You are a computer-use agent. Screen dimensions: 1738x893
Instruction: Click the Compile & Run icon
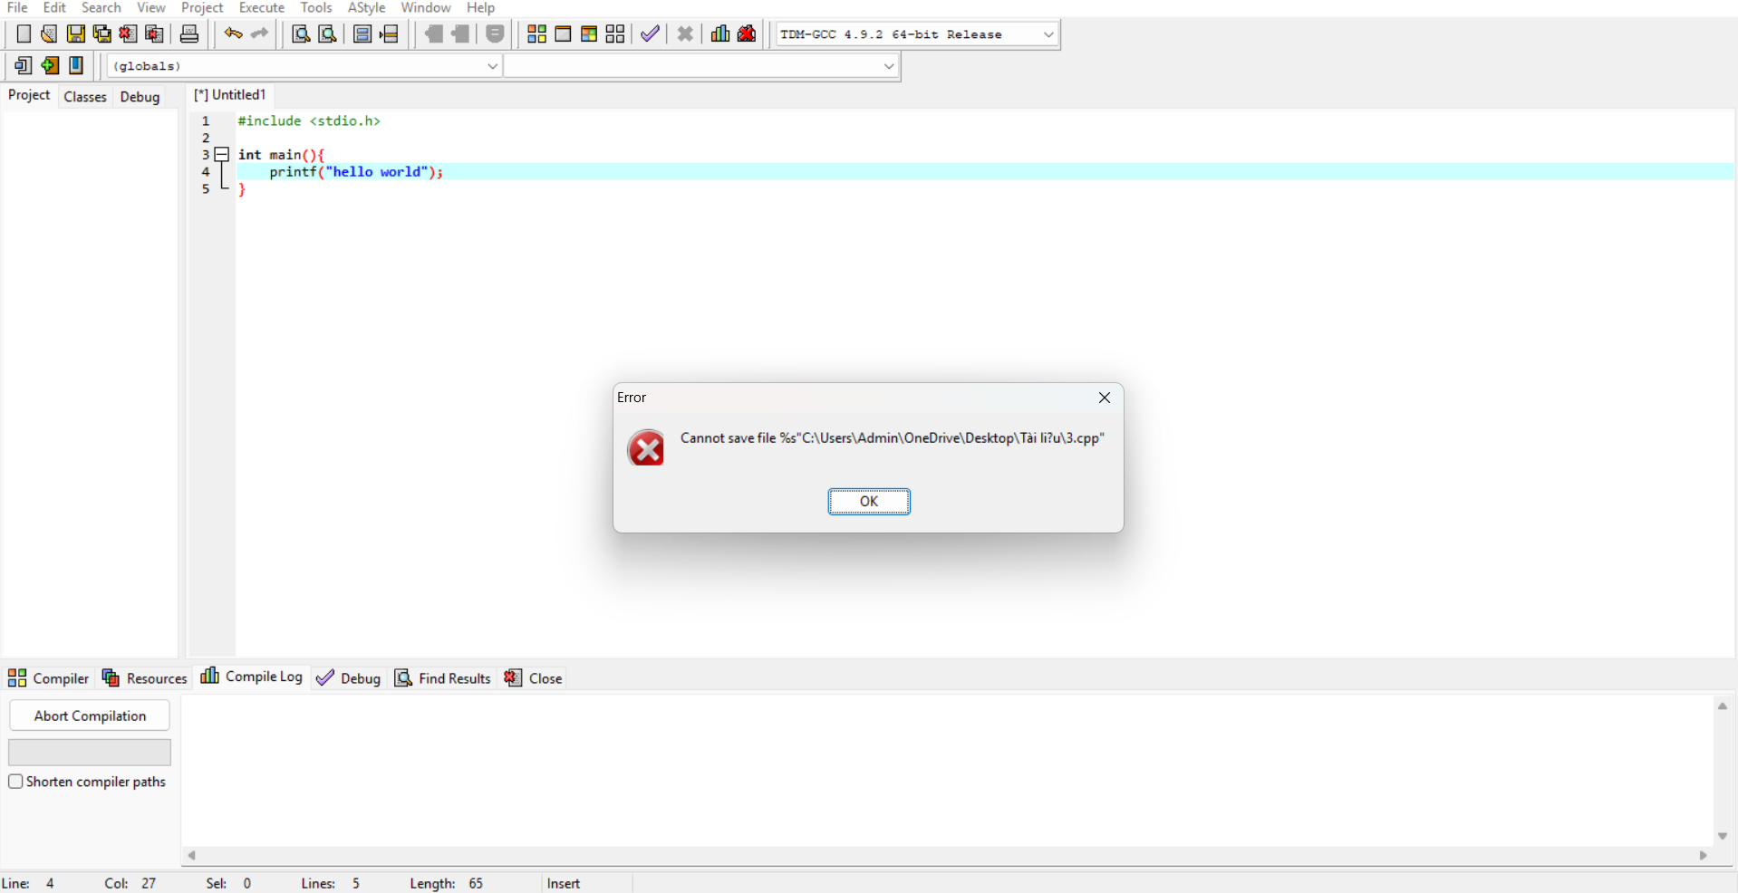tap(589, 34)
